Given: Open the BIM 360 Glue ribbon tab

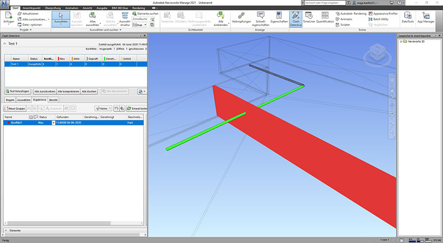Looking at the screenshot, I should click(x=120, y=8).
